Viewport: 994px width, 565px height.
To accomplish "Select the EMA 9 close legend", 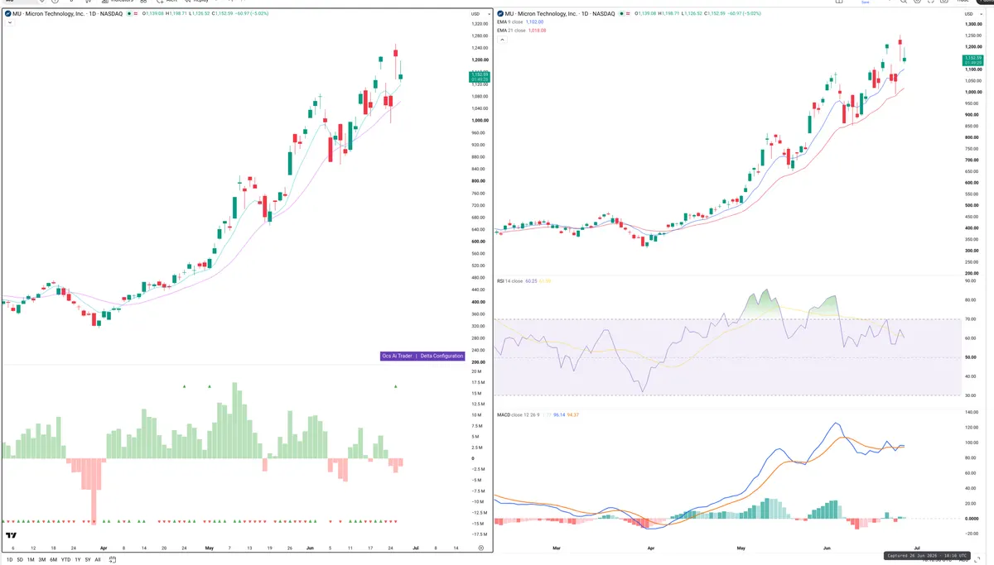I will 510,22.
